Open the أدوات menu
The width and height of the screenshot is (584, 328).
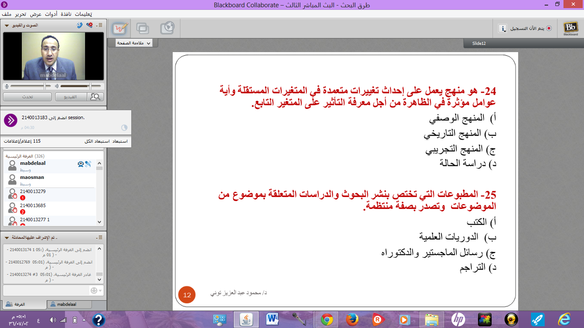pyautogui.click(x=52, y=14)
